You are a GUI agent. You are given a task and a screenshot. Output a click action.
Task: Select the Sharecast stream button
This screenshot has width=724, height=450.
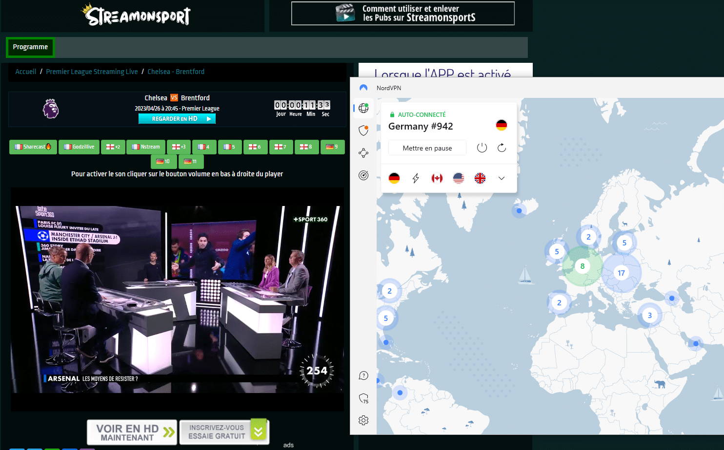pos(33,147)
